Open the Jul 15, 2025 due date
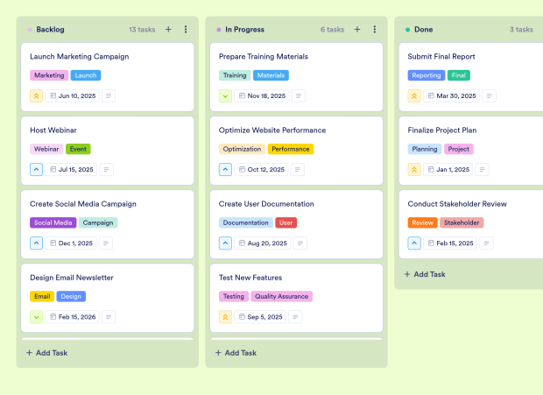The height and width of the screenshot is (395, 543). click(71, 170)
